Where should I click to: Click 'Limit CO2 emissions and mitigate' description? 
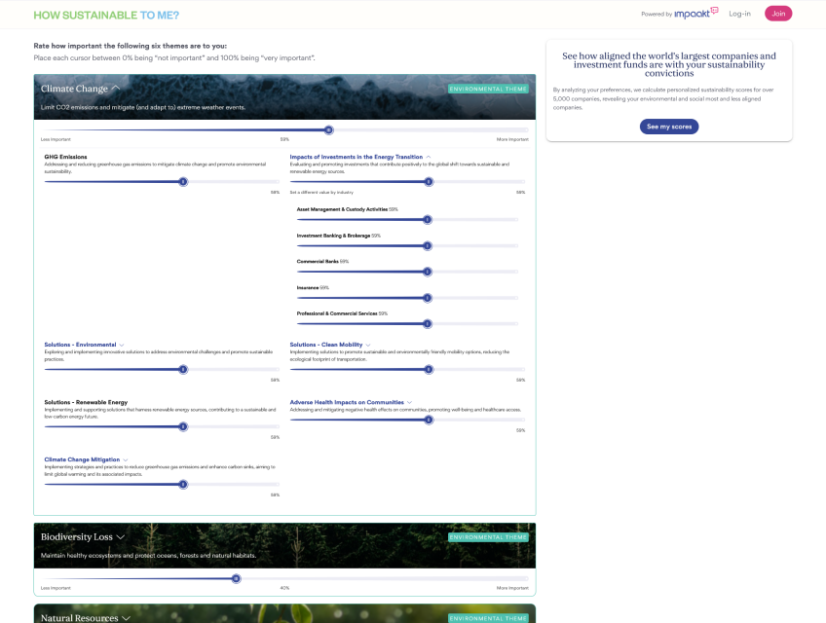(143, 107)
